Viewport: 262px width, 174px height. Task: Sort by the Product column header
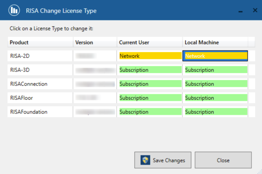pos(40,42)
